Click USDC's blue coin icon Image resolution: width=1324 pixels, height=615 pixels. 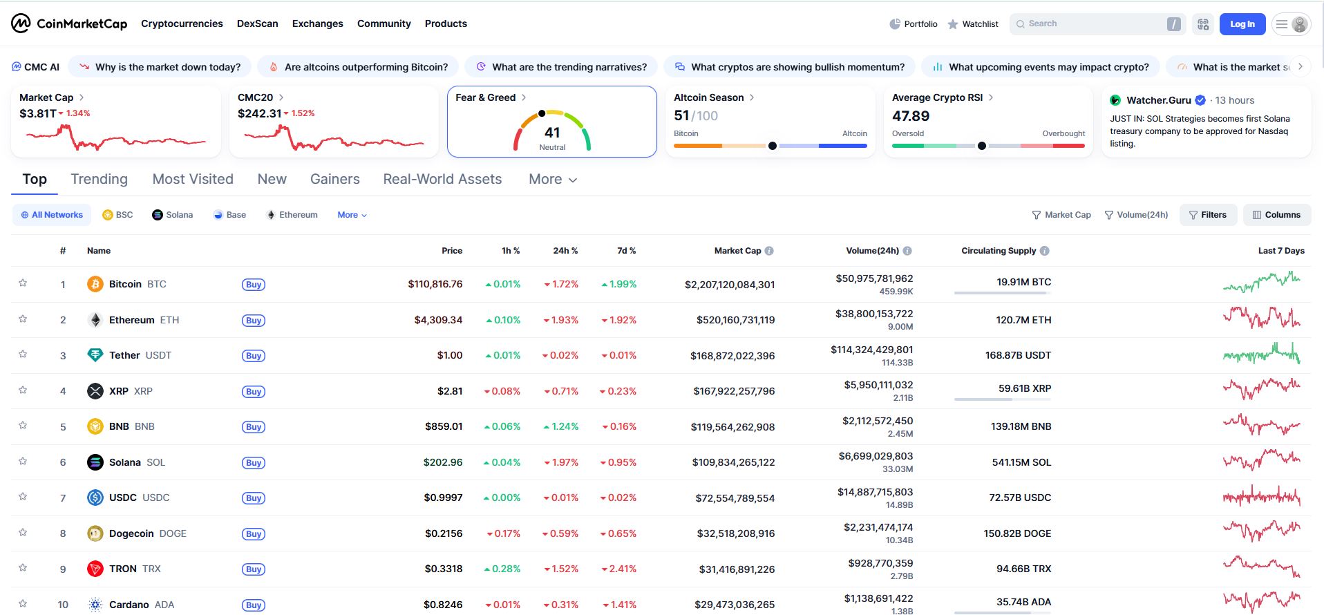95,498
